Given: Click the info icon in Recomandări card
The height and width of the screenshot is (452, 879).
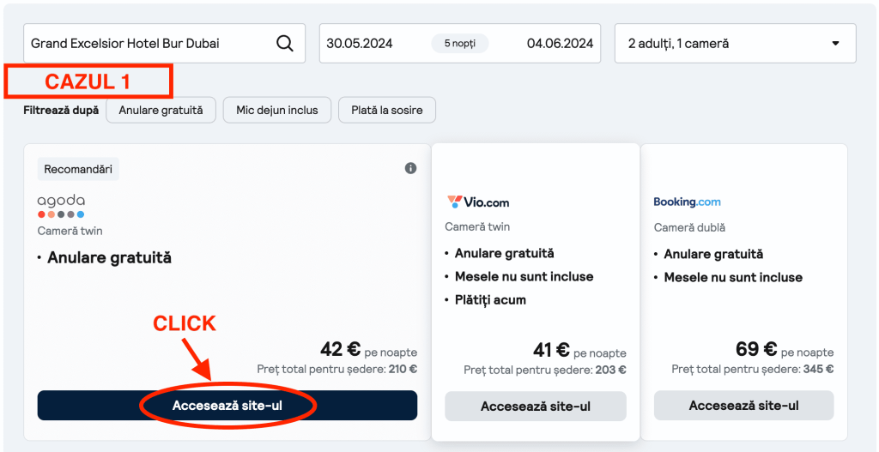Looking at the screenshot, I should (x=410, y=168).
